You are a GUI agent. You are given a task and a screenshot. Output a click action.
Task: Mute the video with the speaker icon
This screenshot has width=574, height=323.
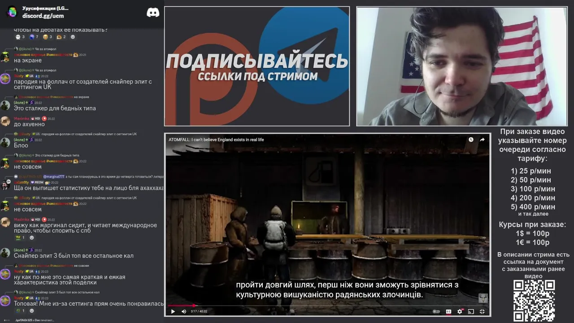183,311
